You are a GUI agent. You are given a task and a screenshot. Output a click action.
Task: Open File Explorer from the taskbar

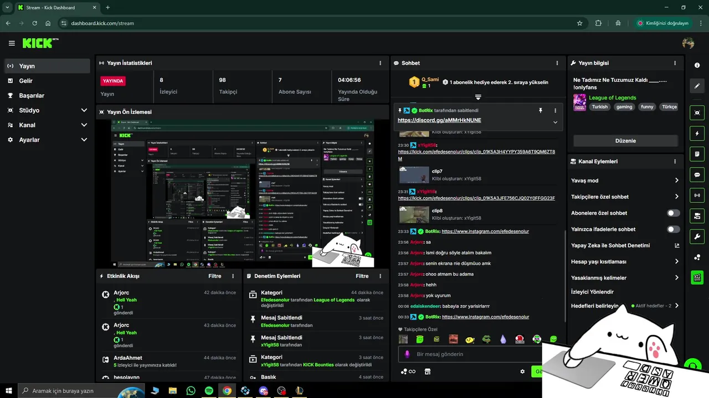coord(173,390)
